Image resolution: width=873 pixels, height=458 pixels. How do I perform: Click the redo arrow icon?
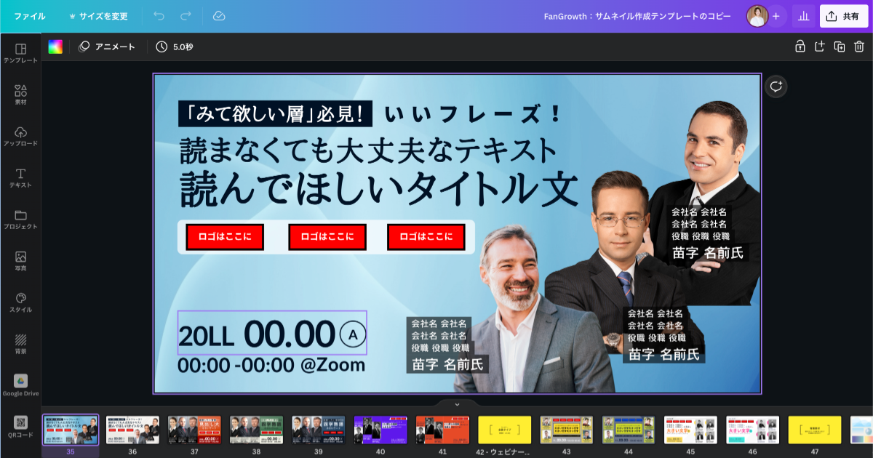point(186,16)
